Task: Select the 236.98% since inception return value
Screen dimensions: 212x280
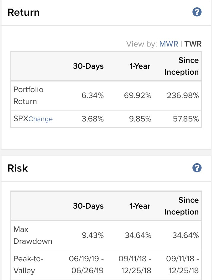Action: click(183, 95)
